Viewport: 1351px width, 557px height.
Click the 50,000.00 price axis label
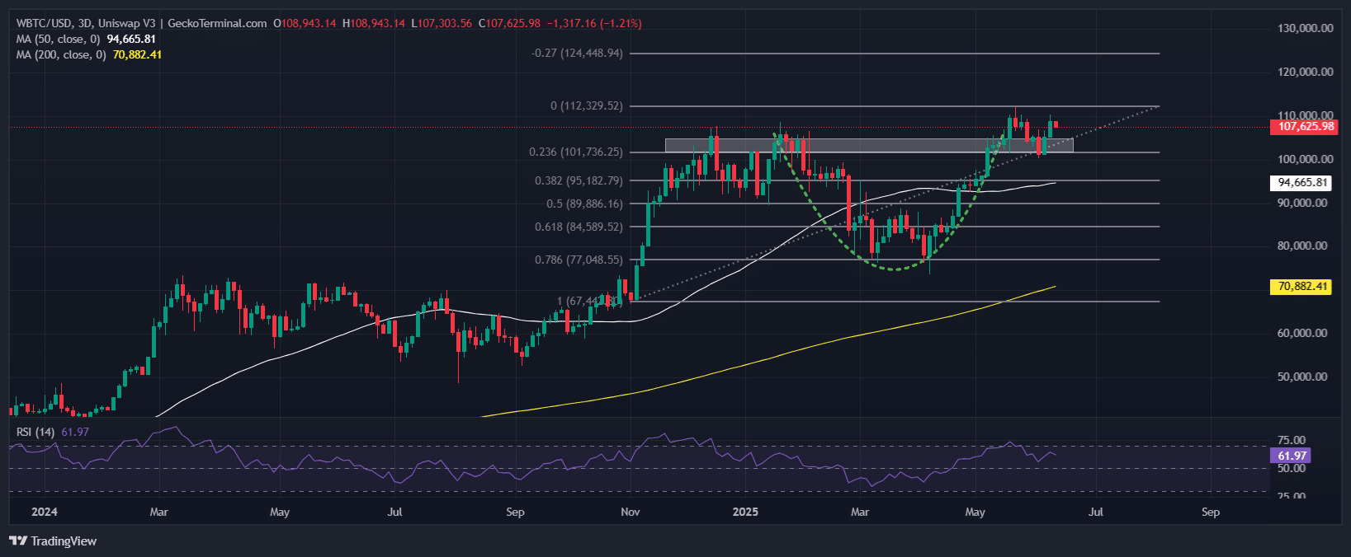click(1302, 377)
